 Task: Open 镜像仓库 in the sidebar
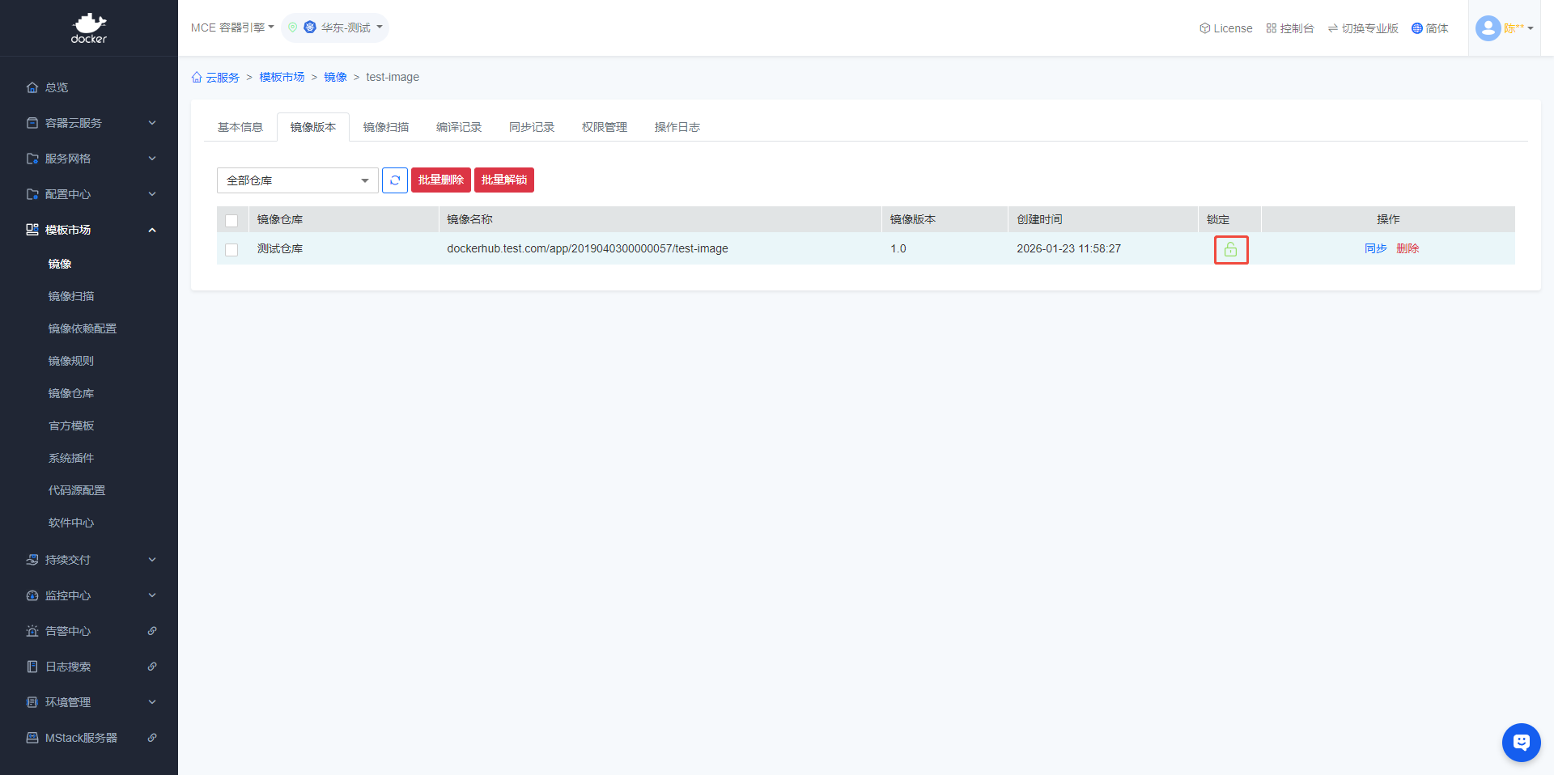71,393
